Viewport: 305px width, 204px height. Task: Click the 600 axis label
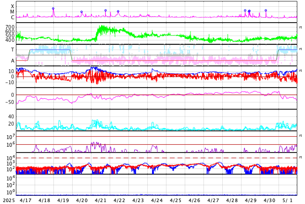[x=10, y=31]
